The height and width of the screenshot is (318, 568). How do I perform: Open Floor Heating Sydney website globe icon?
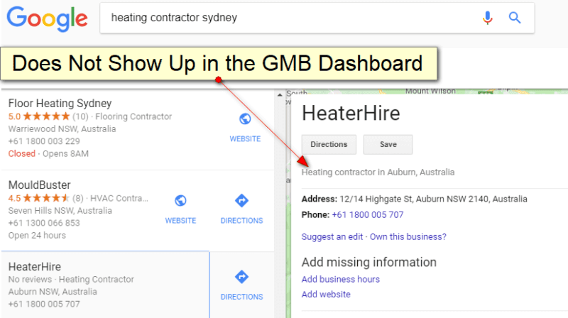(245, 119)
